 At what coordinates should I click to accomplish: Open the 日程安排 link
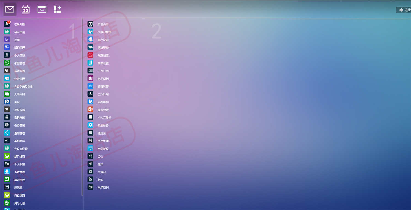click(x=103, y=24)
